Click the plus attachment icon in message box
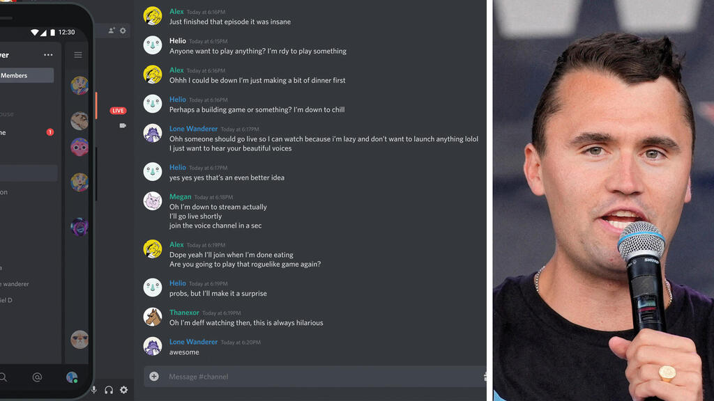Screen dimensions: 714x401 [x=154, y=377]
